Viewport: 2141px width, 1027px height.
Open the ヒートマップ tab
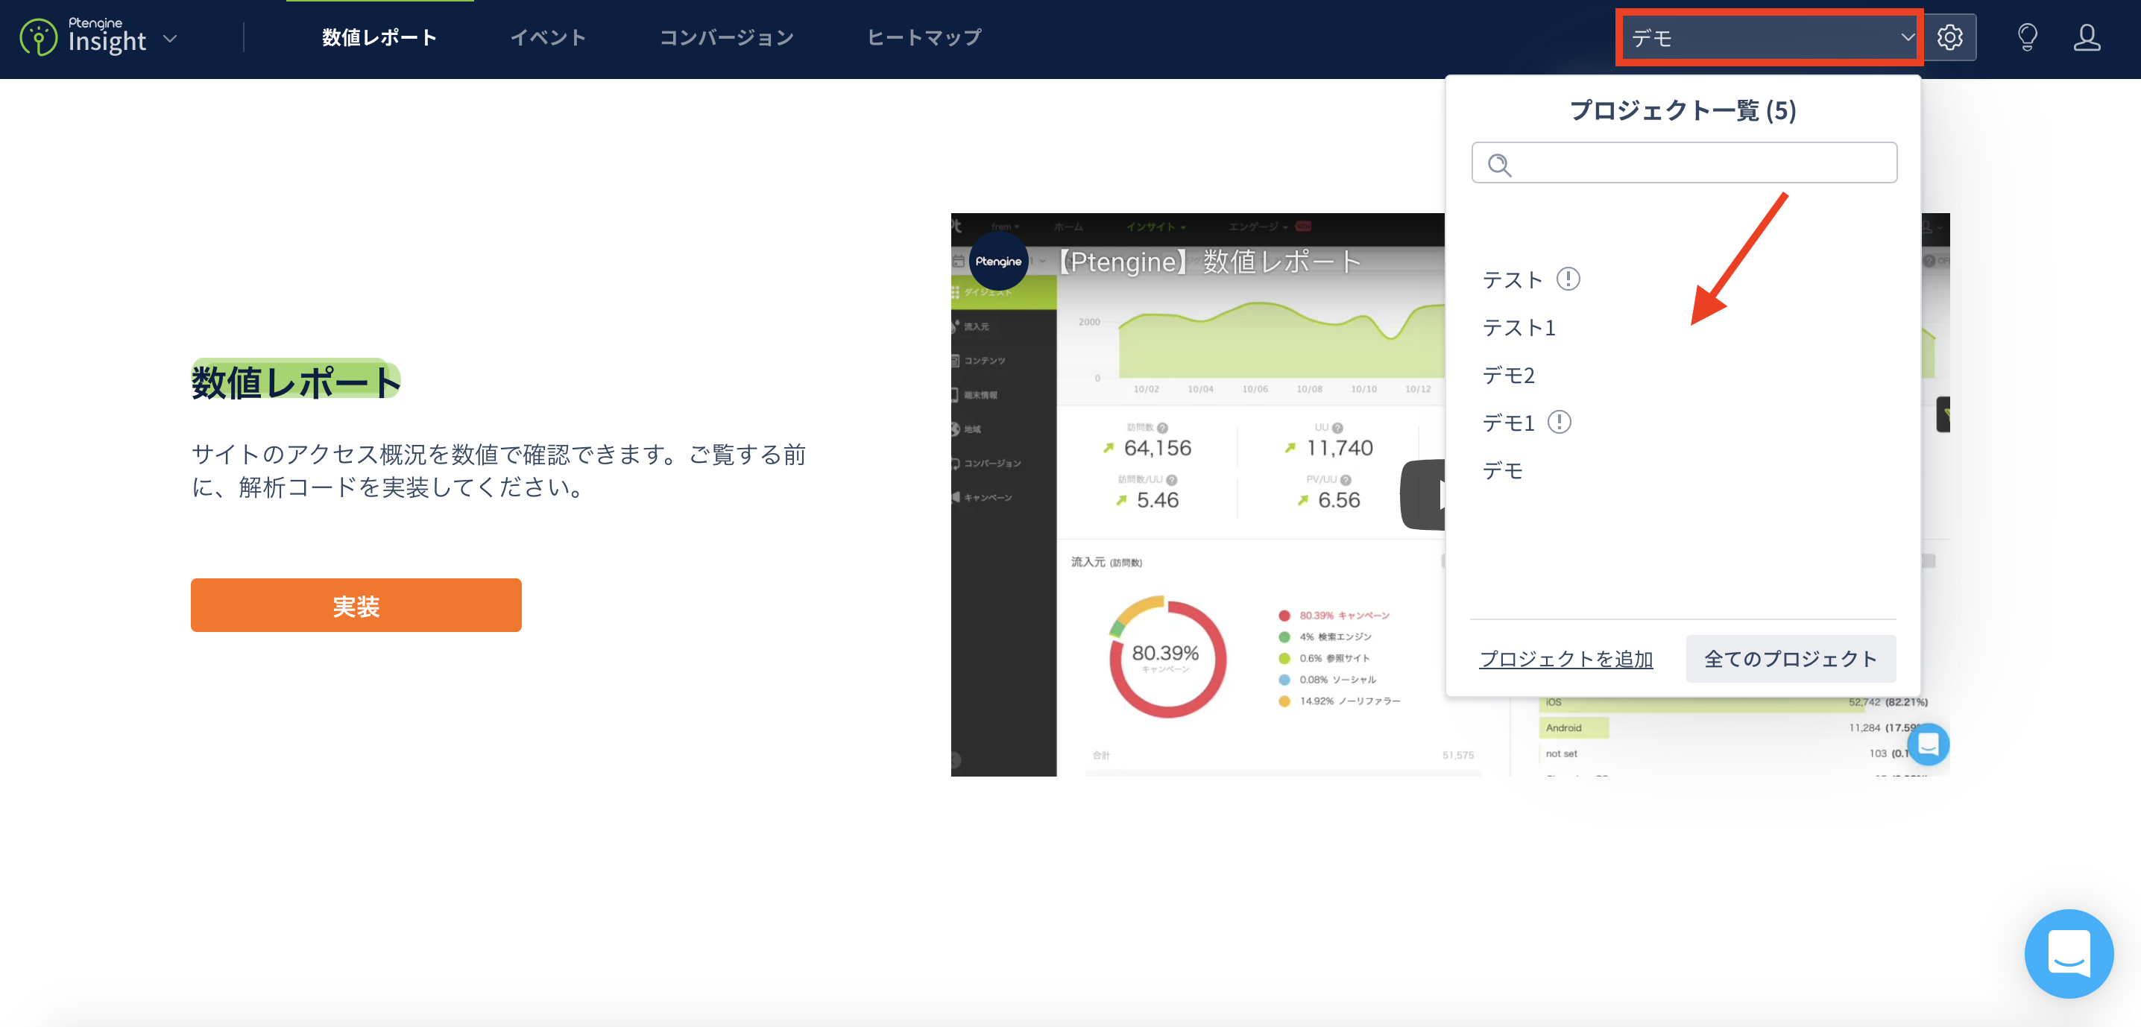(x=924, y=37)
